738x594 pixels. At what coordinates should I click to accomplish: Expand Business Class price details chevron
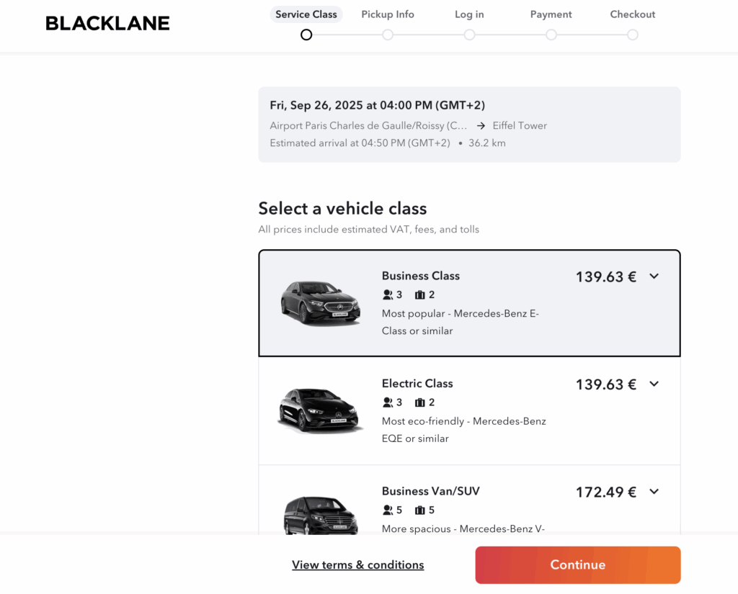[x=654, y=276]
